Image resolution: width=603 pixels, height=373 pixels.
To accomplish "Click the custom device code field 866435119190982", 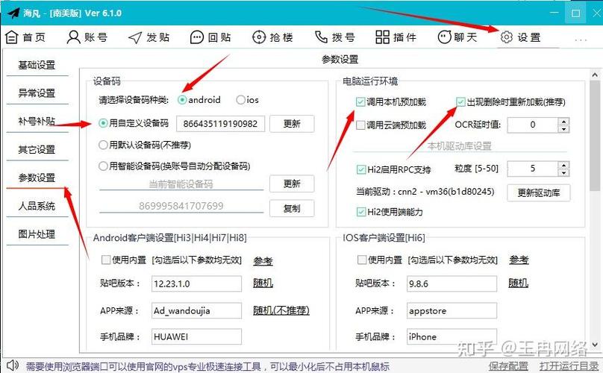I will pos(220,124).
